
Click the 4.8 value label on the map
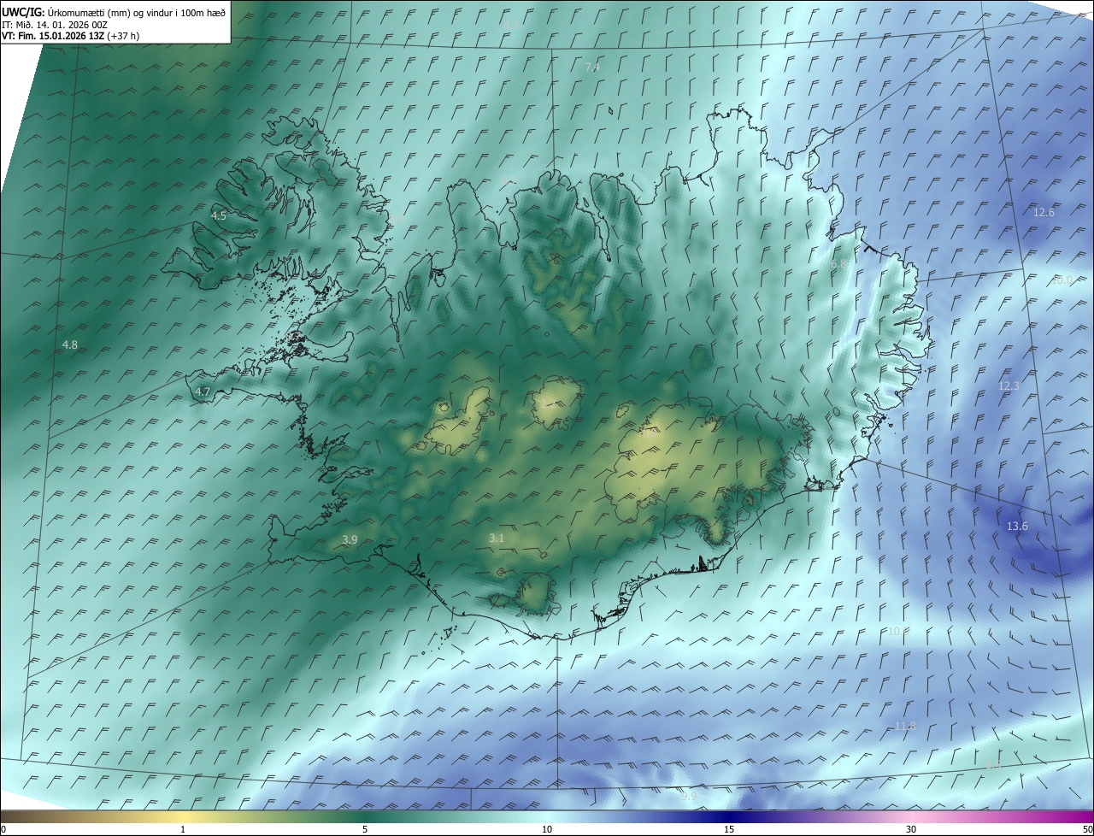click(70, 345)
